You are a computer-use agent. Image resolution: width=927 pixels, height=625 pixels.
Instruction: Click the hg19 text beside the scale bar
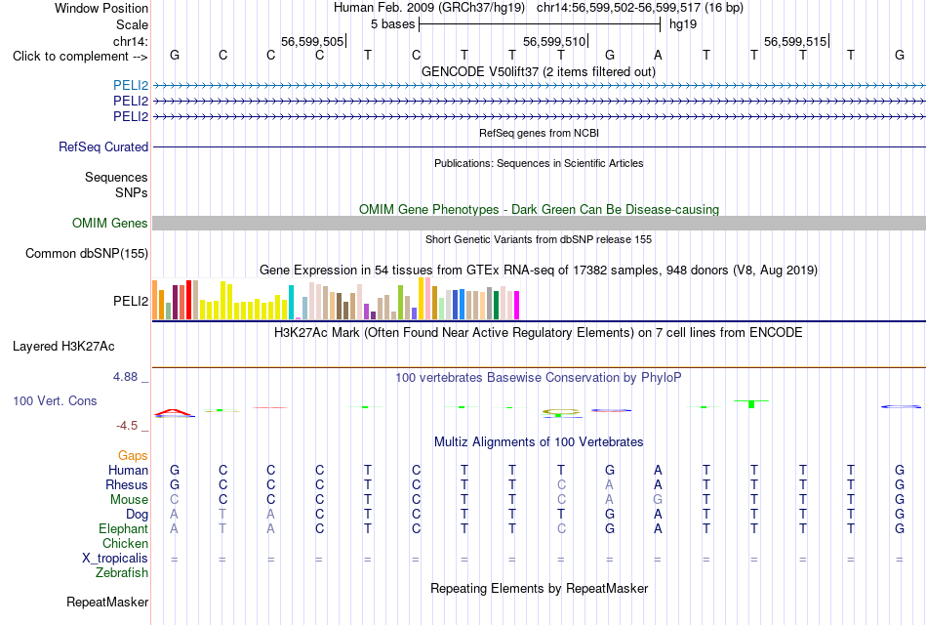(683, 24)
